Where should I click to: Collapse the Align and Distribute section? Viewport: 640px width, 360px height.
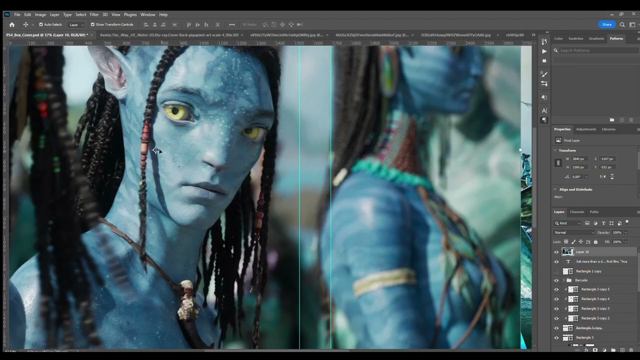pos(555,189)
